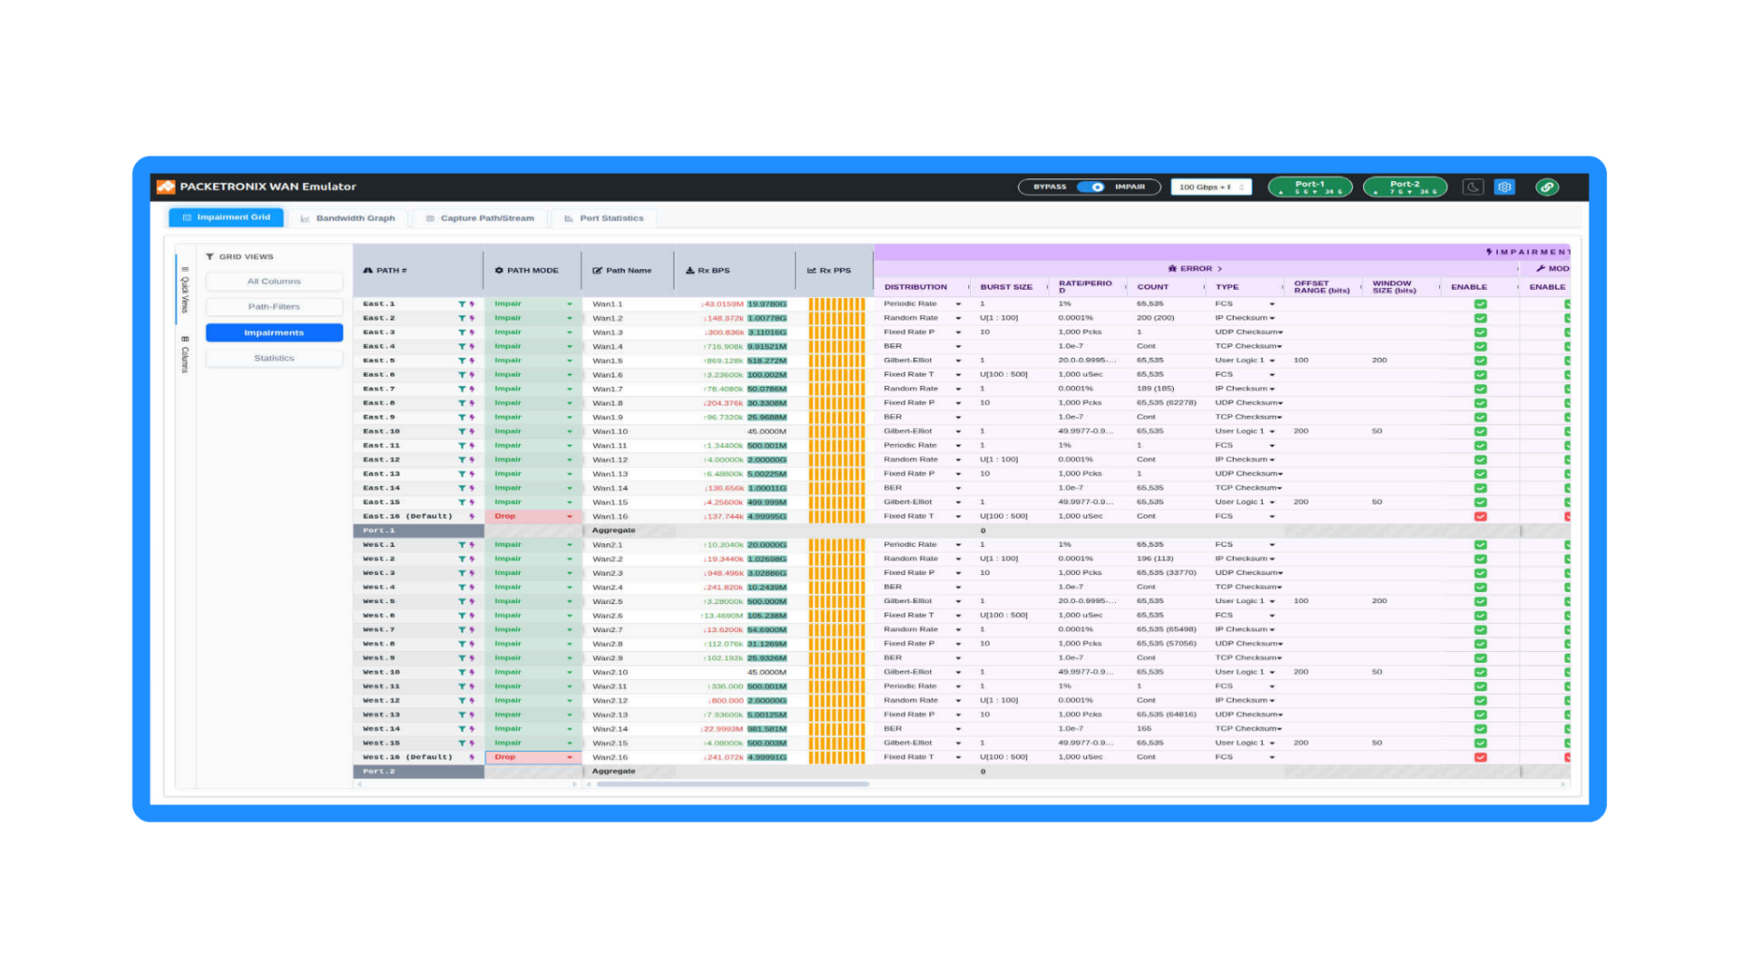Open type dropdown for East.5 User Logic 1
The image size is (1739, 978).
click(x=1272, y=360)
